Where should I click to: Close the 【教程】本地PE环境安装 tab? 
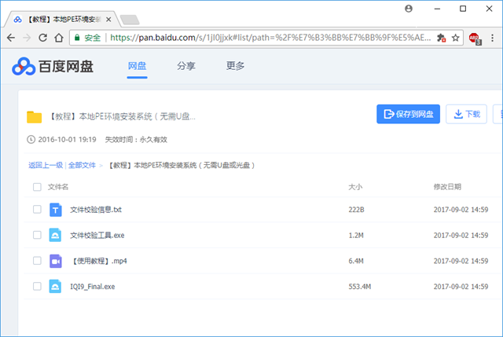[x=108, y=20]
